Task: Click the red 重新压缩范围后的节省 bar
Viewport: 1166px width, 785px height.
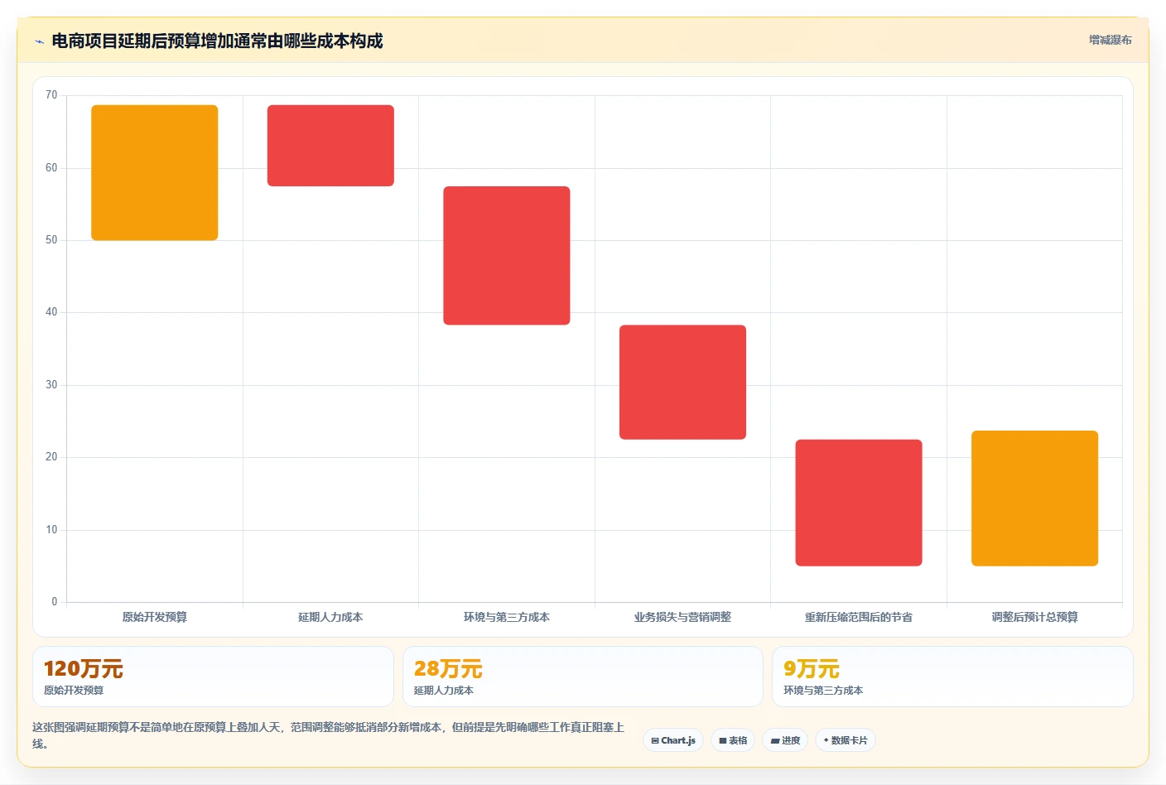Action: [859, 503]
